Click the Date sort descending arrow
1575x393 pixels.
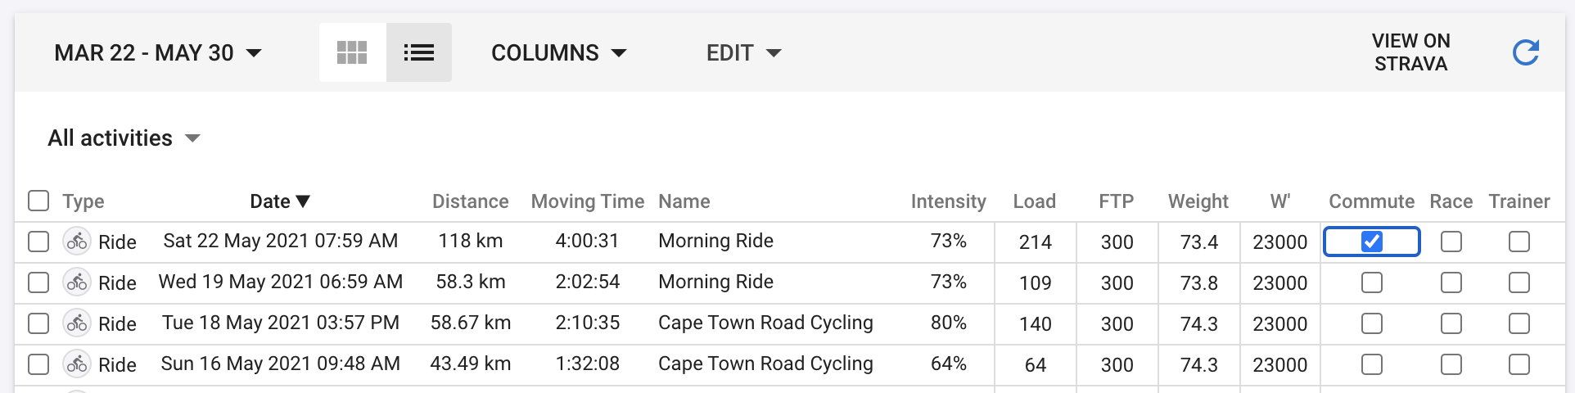tap(303, 201)
